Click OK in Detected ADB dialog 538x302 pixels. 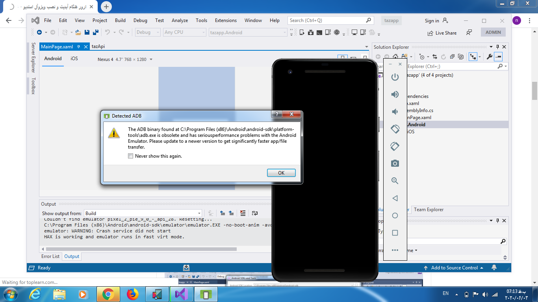pyautogui.click(x=281, y=173)
